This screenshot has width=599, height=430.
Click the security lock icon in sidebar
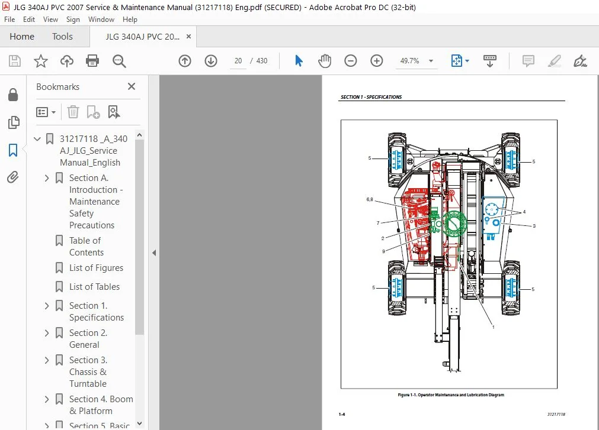point(13,95)
